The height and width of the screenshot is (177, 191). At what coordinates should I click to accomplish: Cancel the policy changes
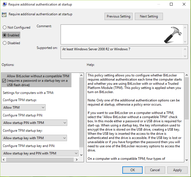155,170
